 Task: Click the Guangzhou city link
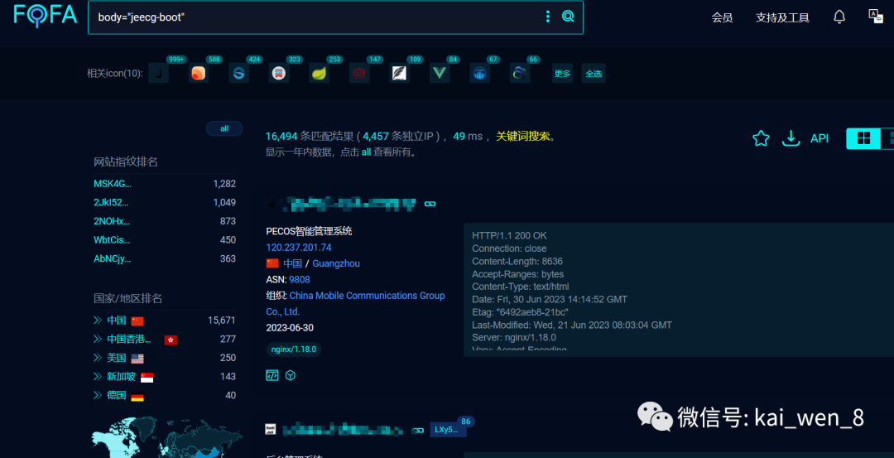(336, 263)
